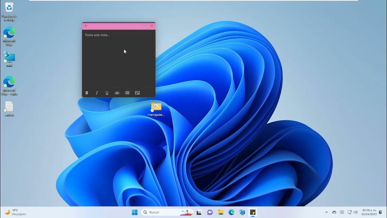The image size is (387, 218).
Task: Open the sticky note three-dot menu
Action: coord(144,26)
